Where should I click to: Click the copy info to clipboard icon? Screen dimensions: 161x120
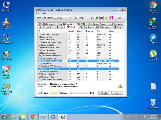point(92,18)
